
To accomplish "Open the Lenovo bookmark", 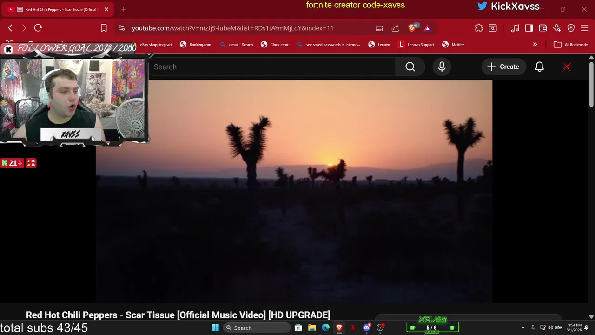I will pyautogui.click(x=379, y=45).
